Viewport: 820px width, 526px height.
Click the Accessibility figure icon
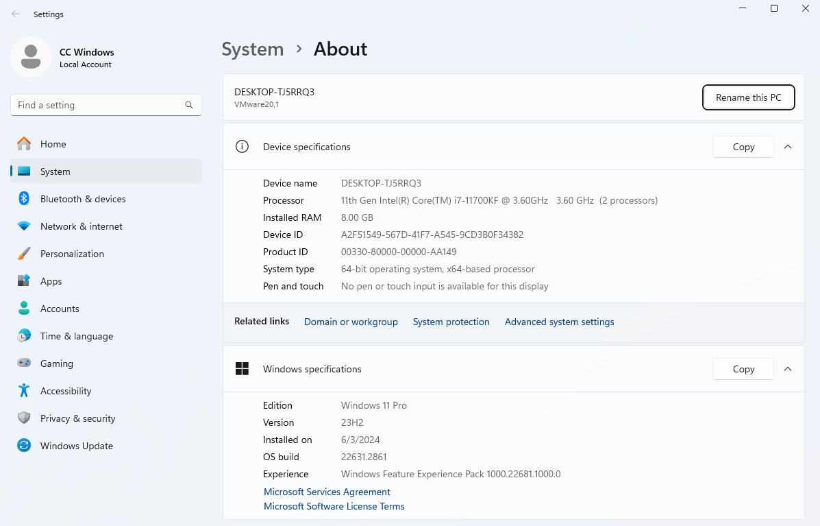click(24, 390)
